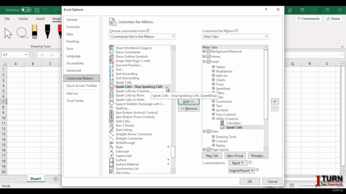
Task: Confirm with the OK button
Action: click(x=250, y=182)
